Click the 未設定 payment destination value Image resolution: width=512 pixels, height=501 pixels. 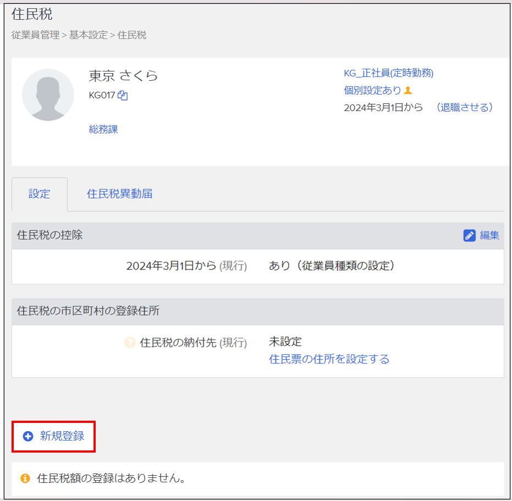tap(285, 342)
